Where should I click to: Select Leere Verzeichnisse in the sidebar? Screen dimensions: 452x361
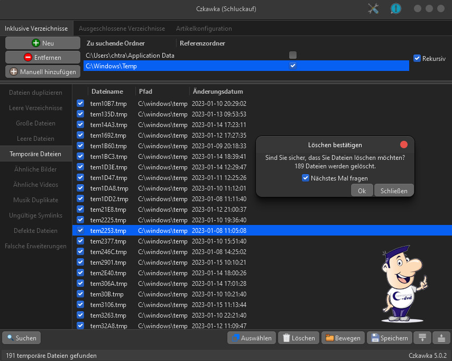(36, 108)
